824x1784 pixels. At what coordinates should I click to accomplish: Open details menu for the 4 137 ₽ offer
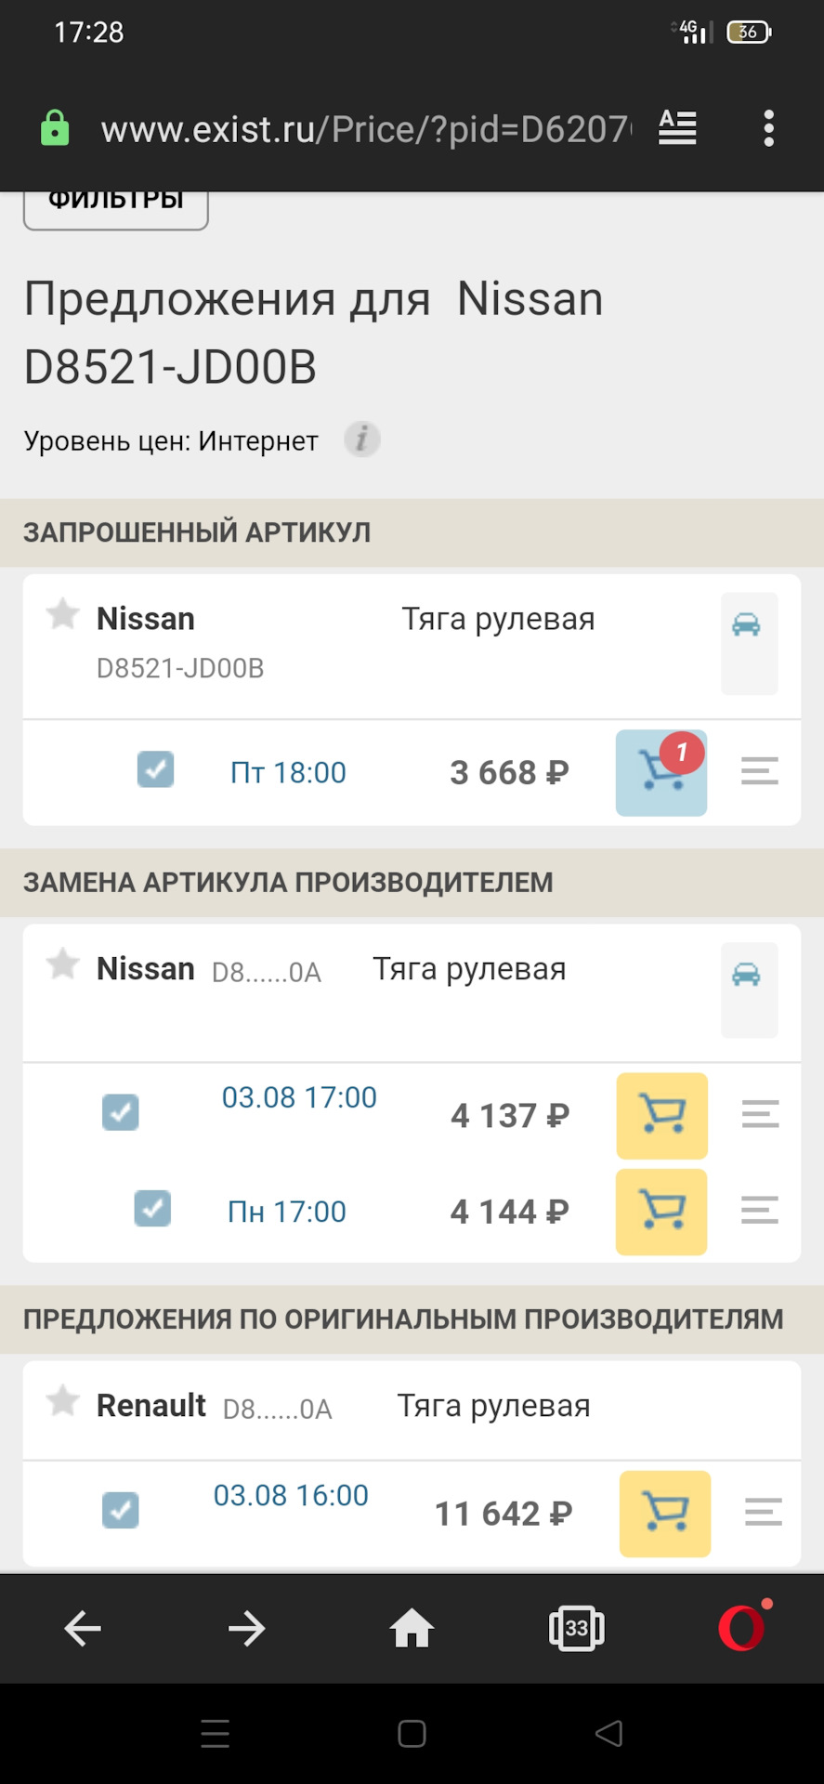pos(760,1113)
